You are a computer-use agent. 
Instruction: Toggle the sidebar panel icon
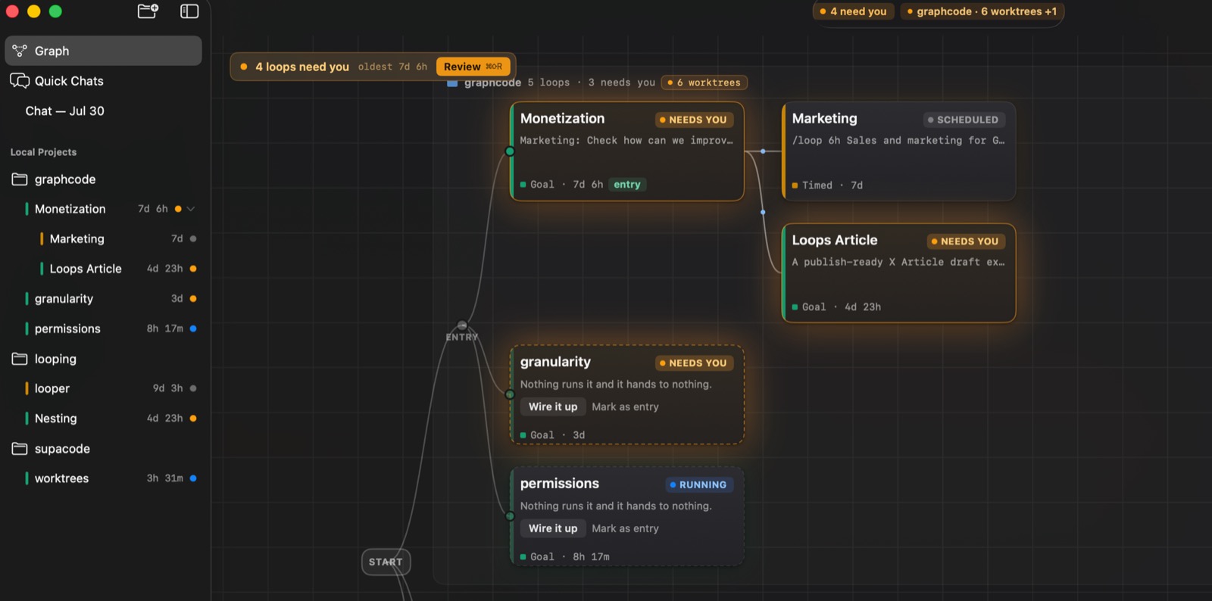(189, 11)
